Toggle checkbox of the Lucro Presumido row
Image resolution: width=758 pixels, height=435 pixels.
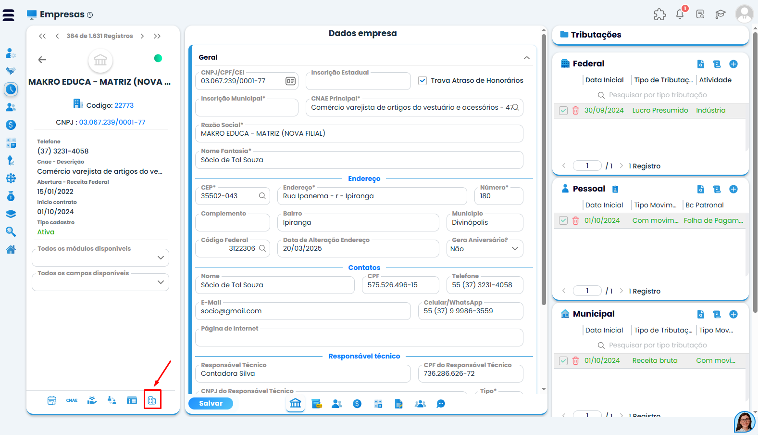(563, 111)
